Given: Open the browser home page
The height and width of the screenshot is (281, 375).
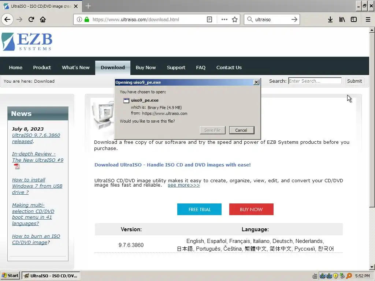Looking at the screenshot, I should point(43,19).
